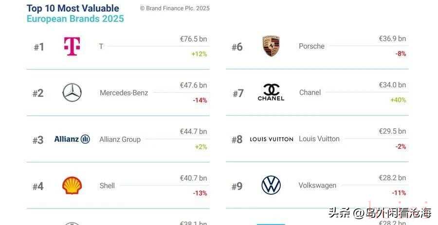438x225 pixels.
Task: Click Chanel's +40% growth figure
Action: (x=398, y=100)
